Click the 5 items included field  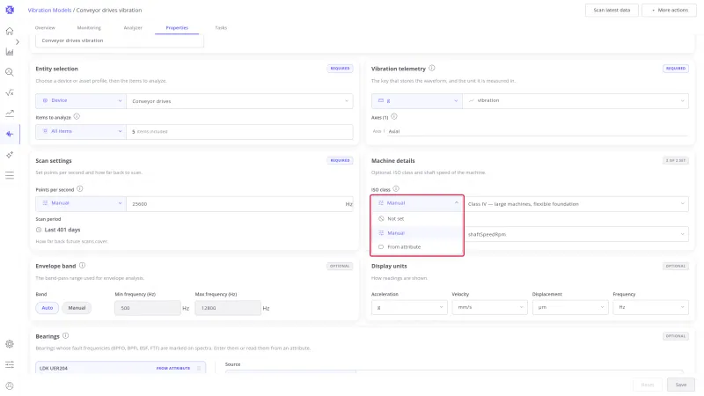[239, 131]
